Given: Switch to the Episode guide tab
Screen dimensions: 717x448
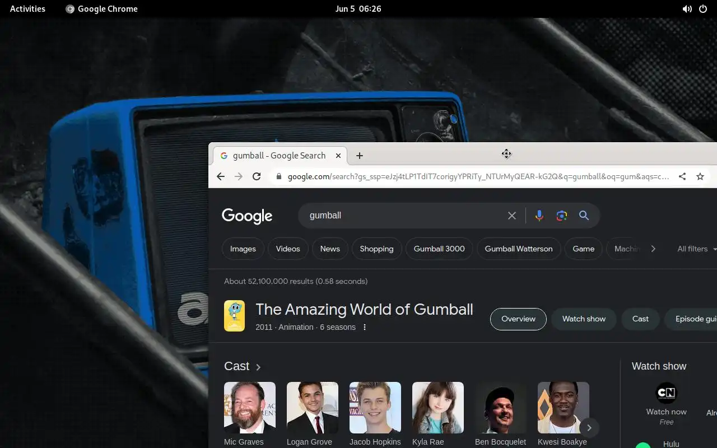Looking at the screenshot, I should (691, 319).
